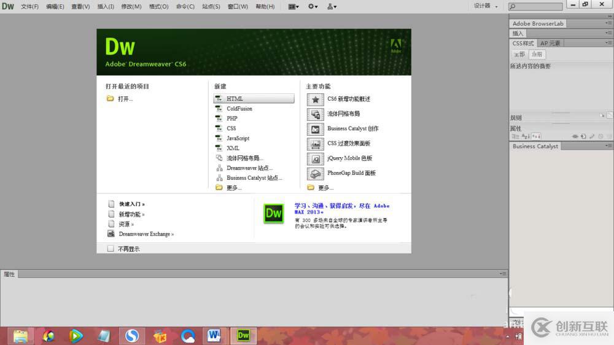Click the new CSS rule icon

pyautogui.click(x=583, y=136)
